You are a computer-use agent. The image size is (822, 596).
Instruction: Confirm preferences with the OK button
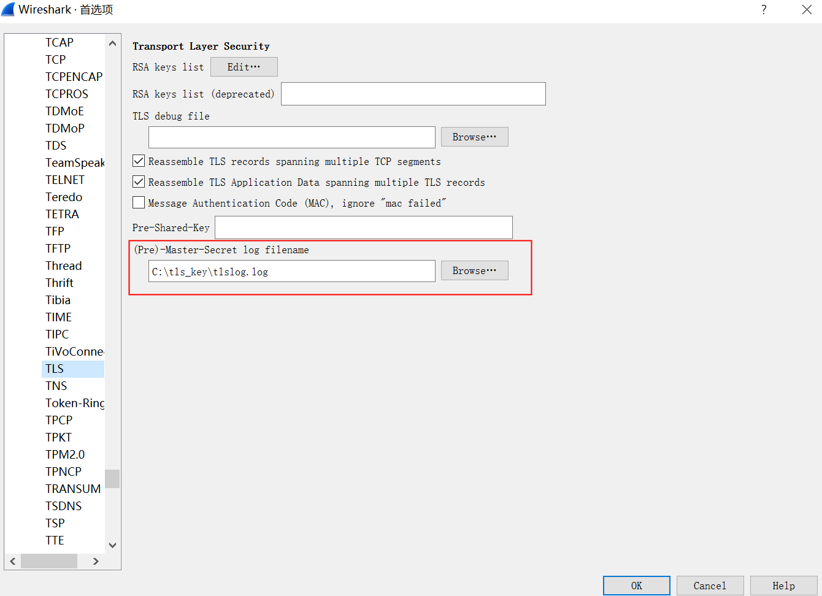point(637,586)
